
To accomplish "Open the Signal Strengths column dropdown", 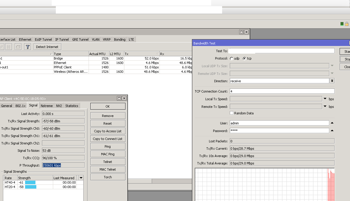I will pos(81,178).
